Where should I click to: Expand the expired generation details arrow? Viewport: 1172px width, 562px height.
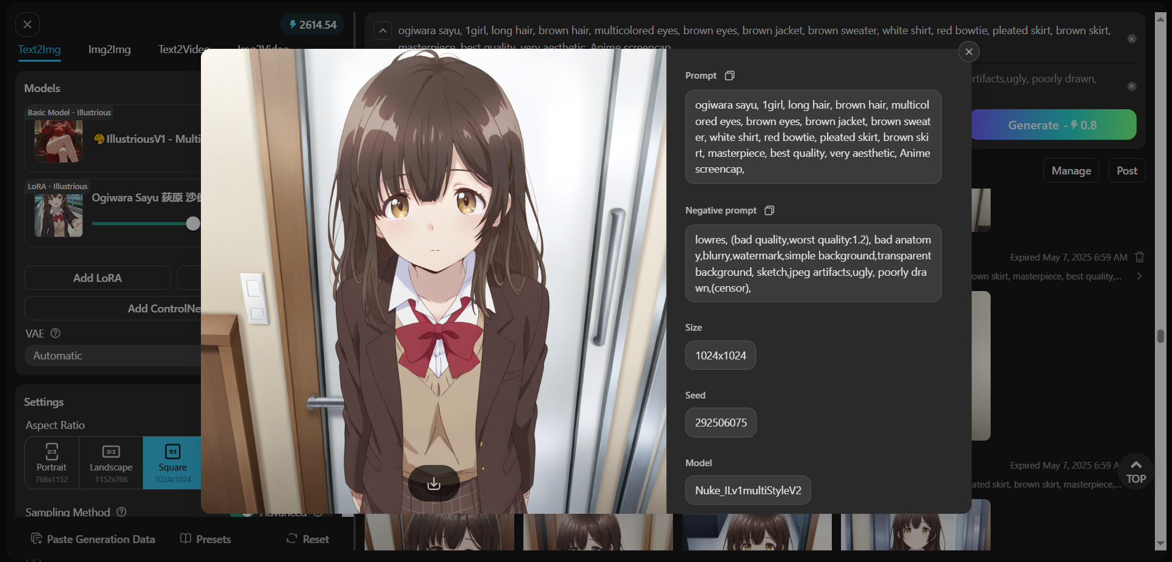pyautogui.click(x=1139, y=276)
